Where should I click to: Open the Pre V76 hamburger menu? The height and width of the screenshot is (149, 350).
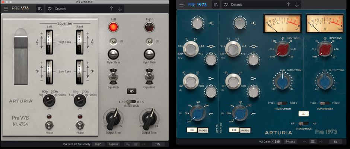point(6,9)
